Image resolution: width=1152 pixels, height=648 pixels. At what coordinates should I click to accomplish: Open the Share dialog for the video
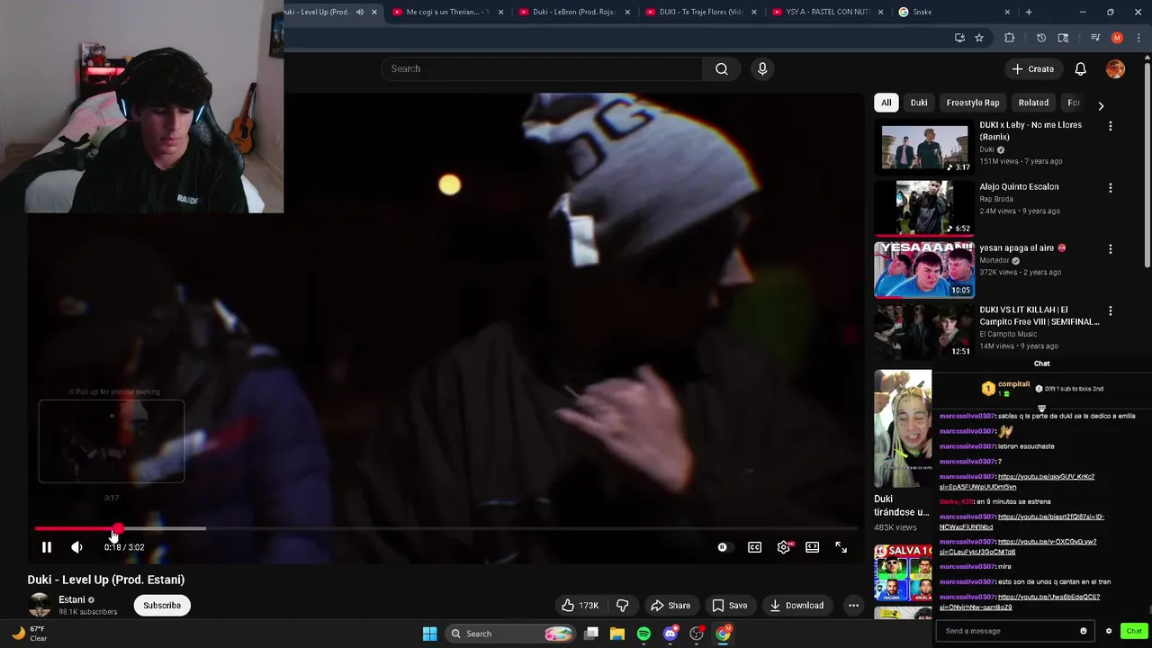[670, 606]
